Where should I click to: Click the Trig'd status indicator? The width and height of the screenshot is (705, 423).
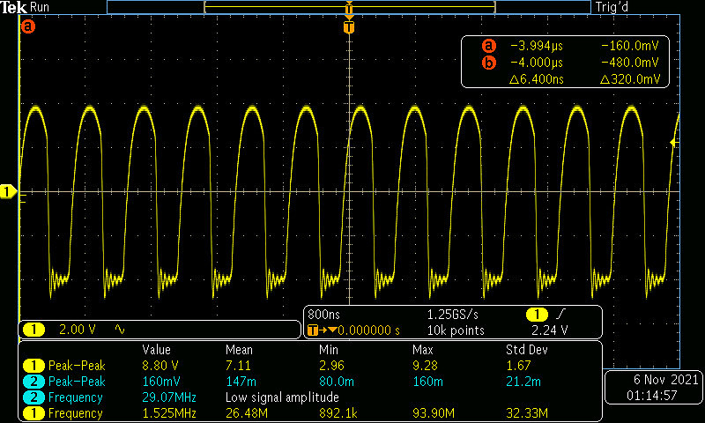pos(612,7)
